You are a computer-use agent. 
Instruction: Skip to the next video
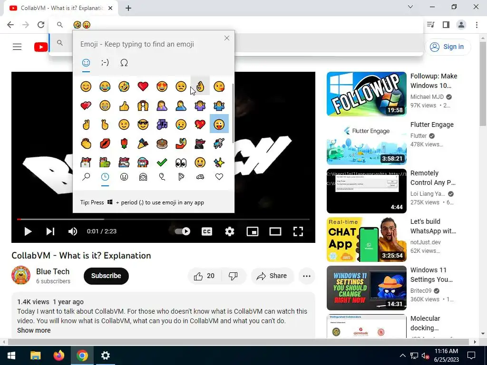[x=50, y=231]
